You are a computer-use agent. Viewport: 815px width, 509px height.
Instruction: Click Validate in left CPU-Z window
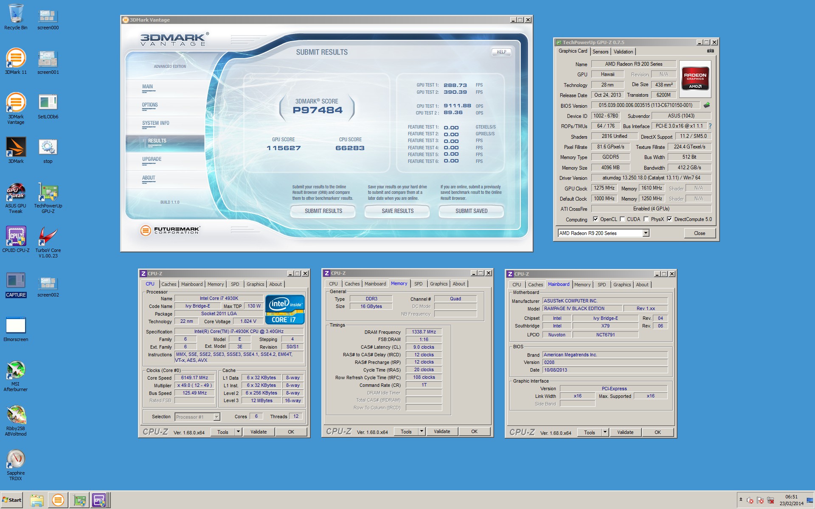[259, 432]
